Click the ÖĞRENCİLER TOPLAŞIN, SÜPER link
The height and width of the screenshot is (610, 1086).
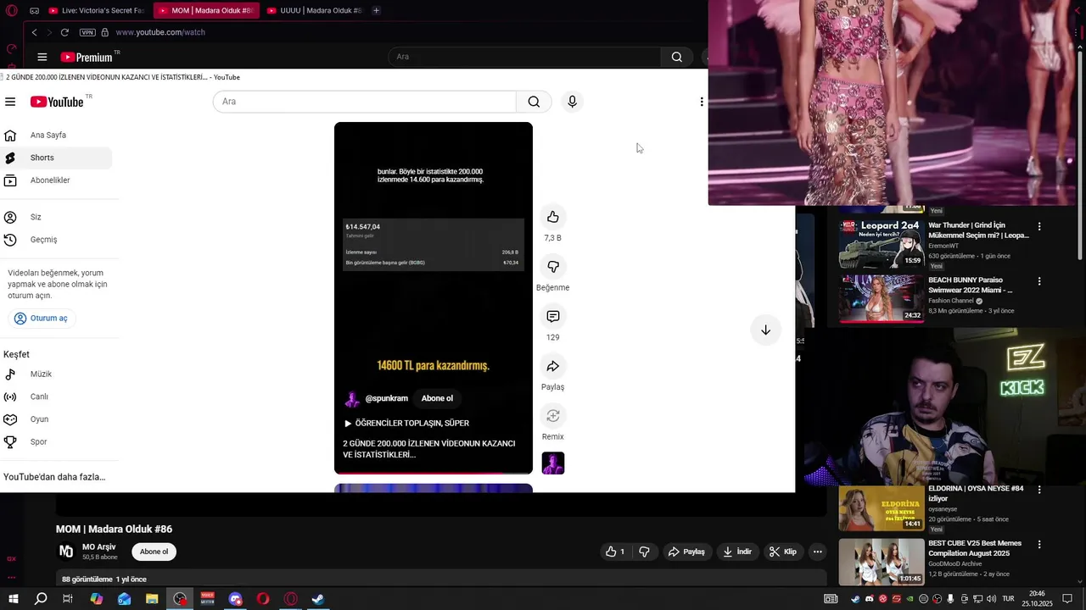point(406,423)
